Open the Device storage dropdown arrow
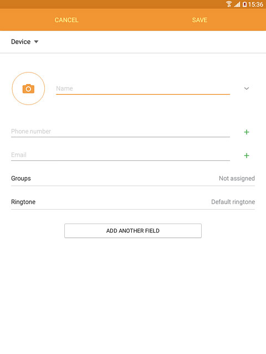Screen dimensions: 266x354 click(36, 42)
